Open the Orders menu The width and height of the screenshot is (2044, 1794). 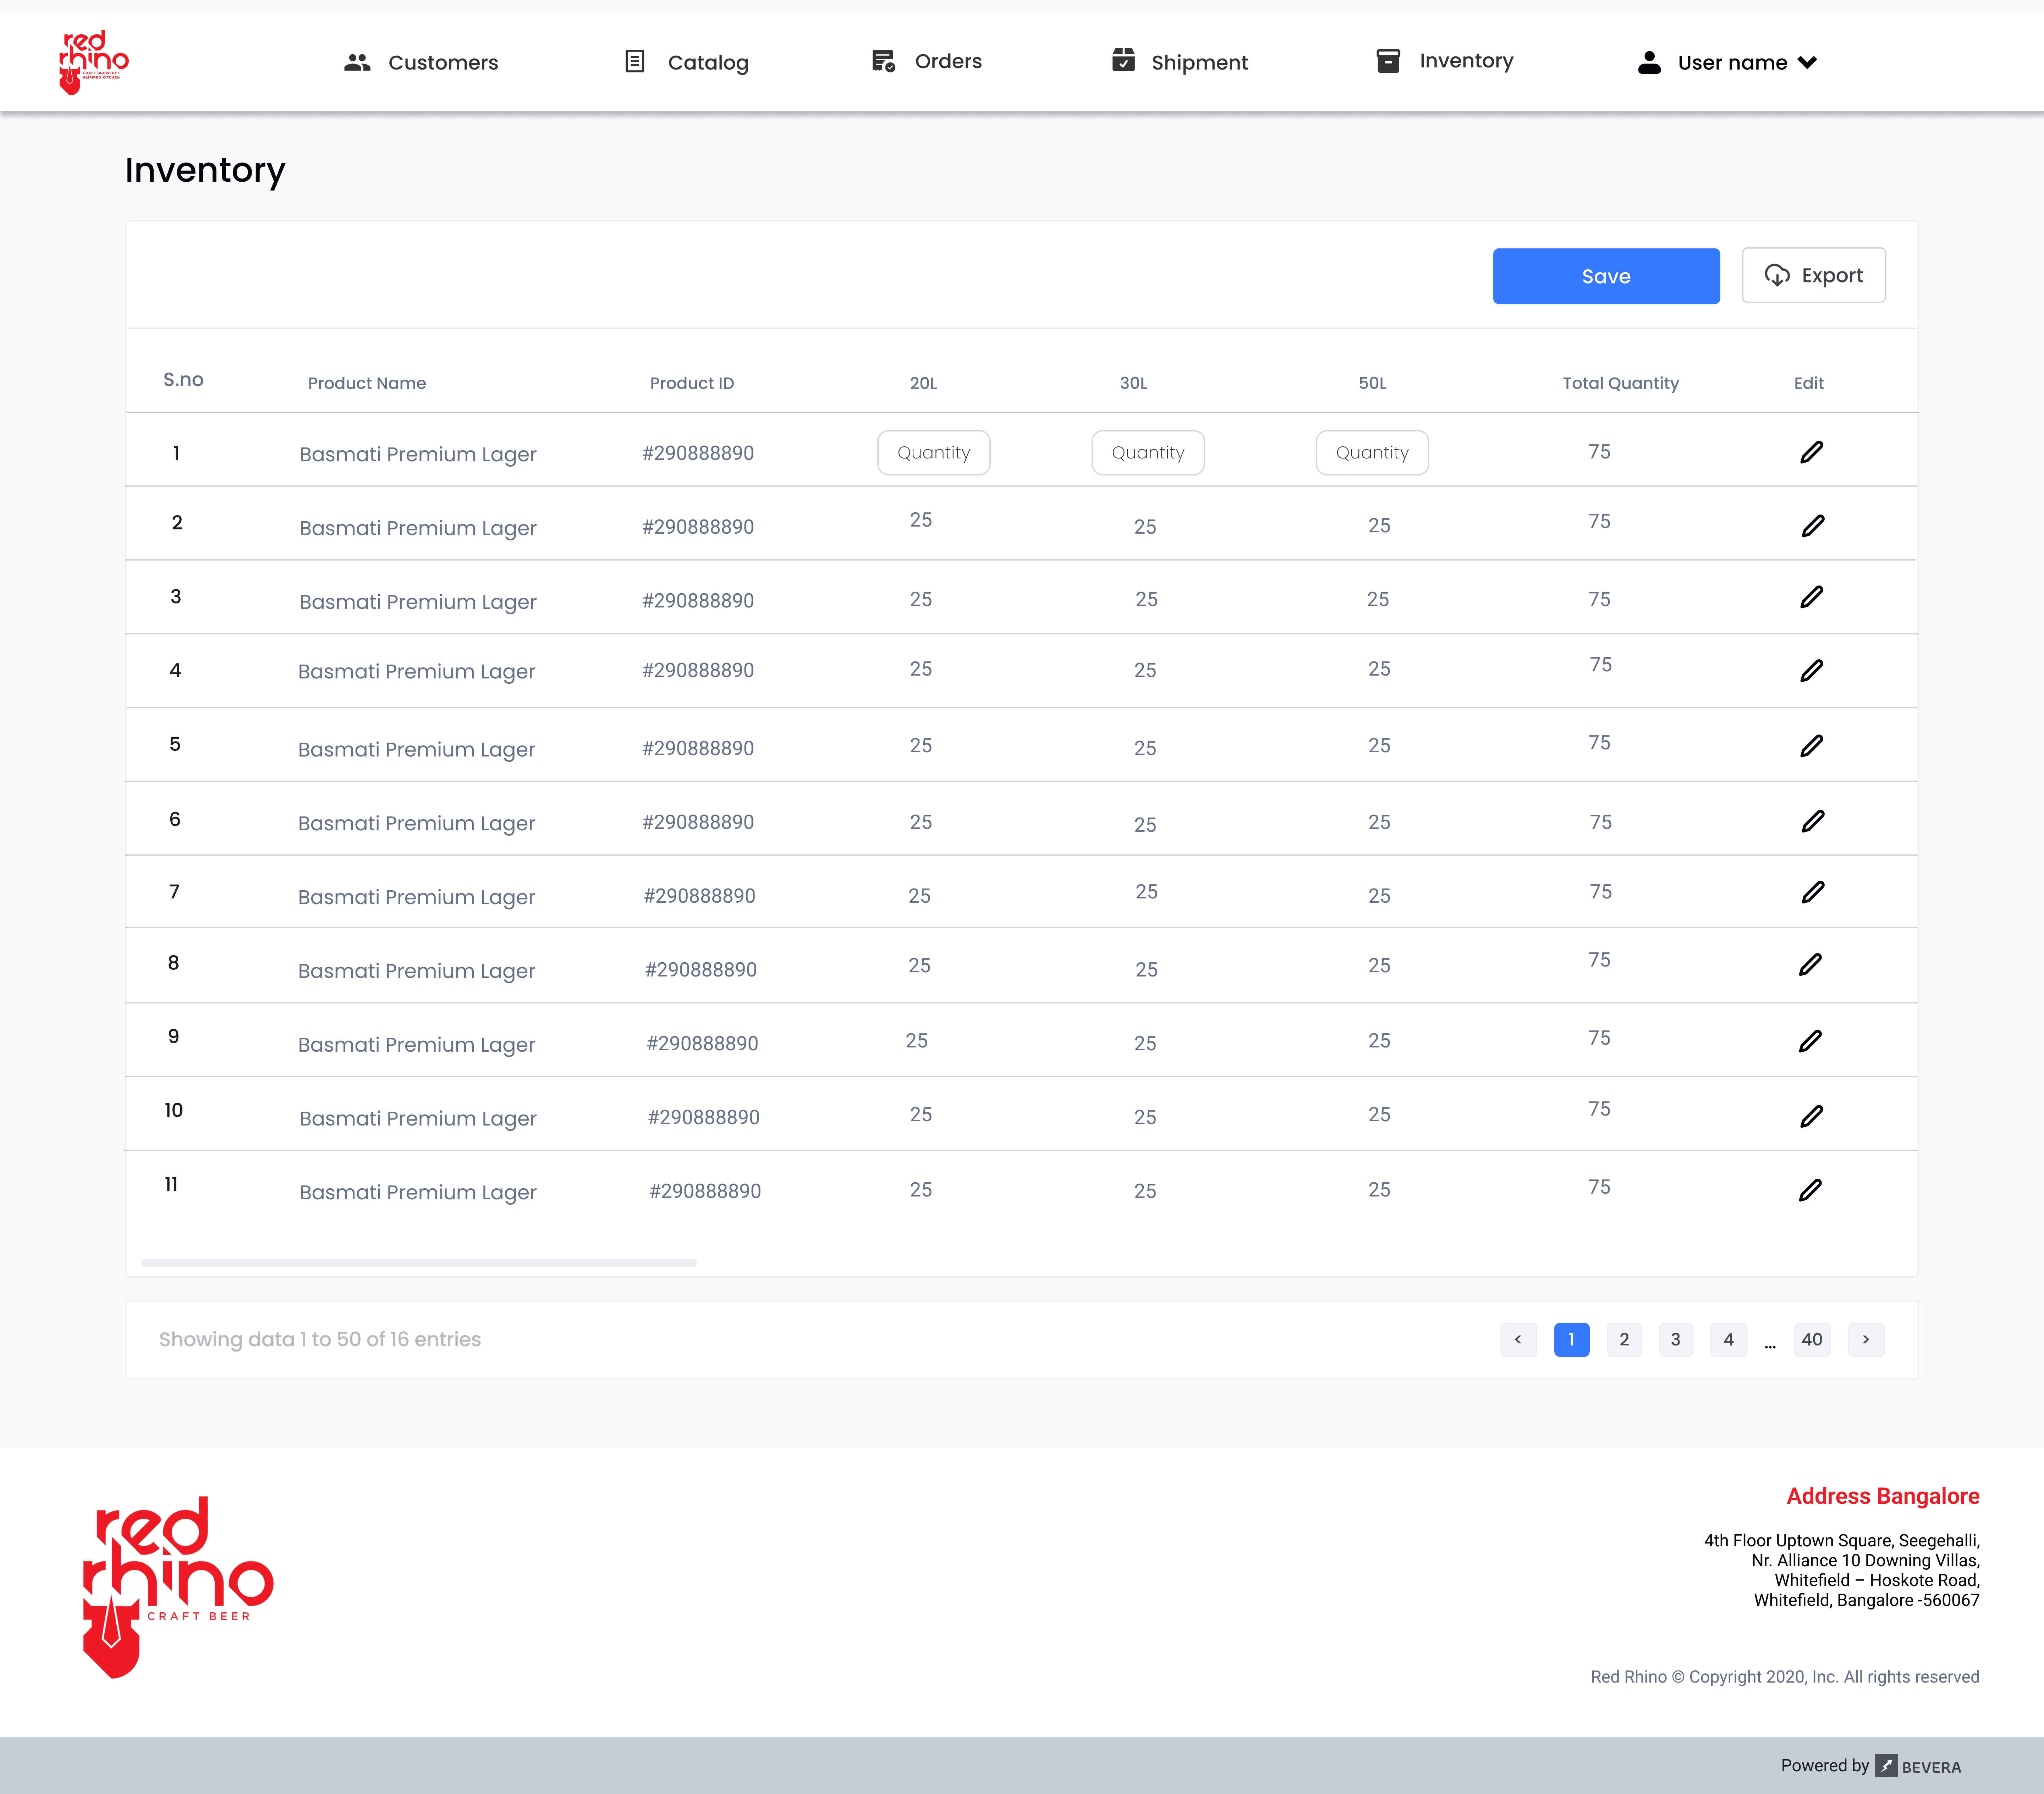(927, 61)
